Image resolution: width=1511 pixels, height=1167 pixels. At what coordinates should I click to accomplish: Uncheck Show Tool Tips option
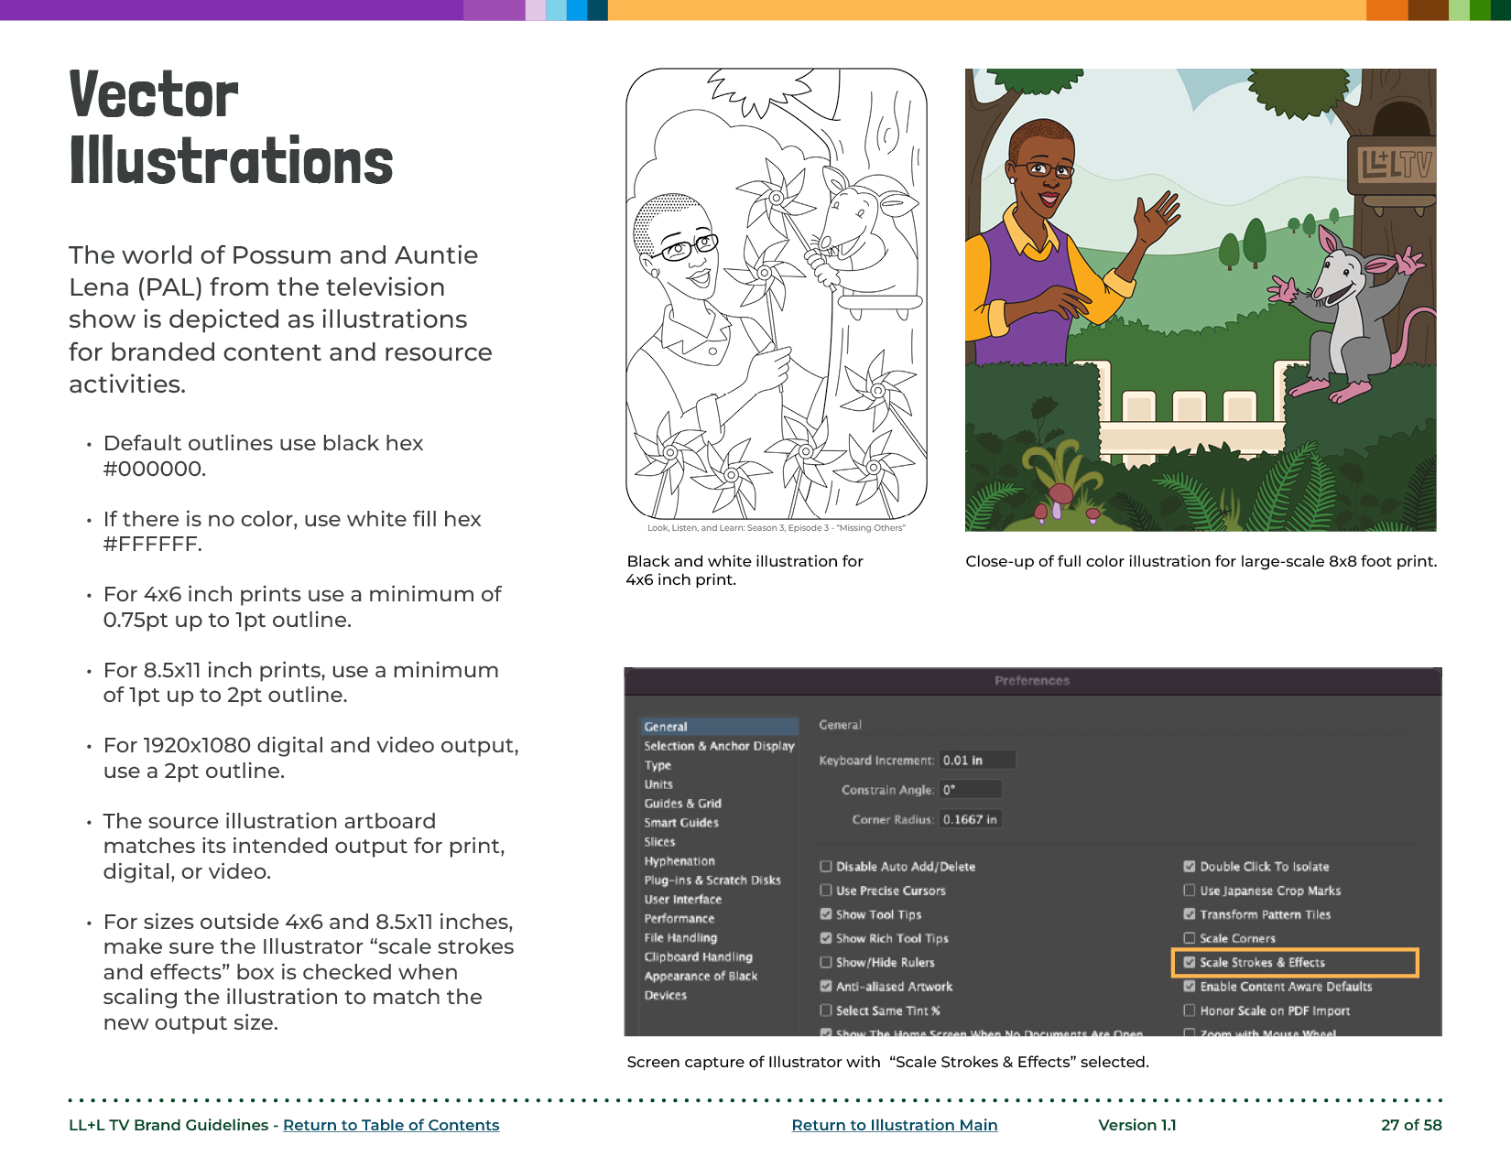[826, 913]
